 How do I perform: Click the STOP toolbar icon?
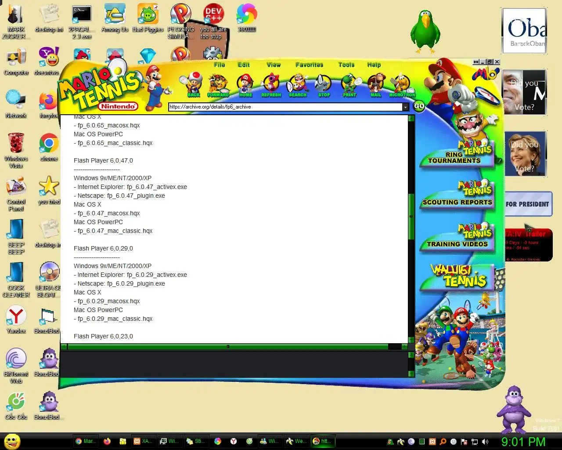pyautogui.click(x=324, y=85)
